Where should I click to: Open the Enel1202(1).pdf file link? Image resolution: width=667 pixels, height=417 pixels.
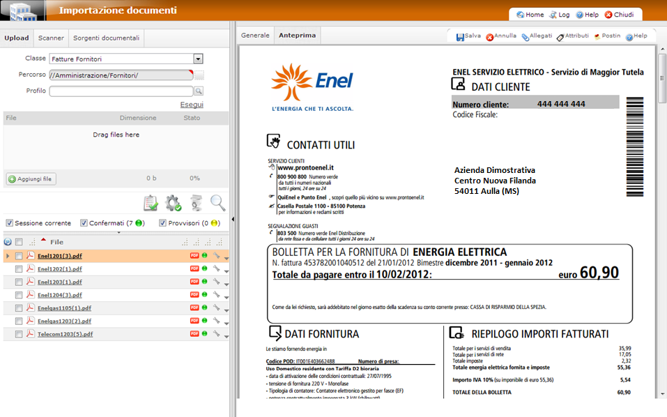(59, 269)
